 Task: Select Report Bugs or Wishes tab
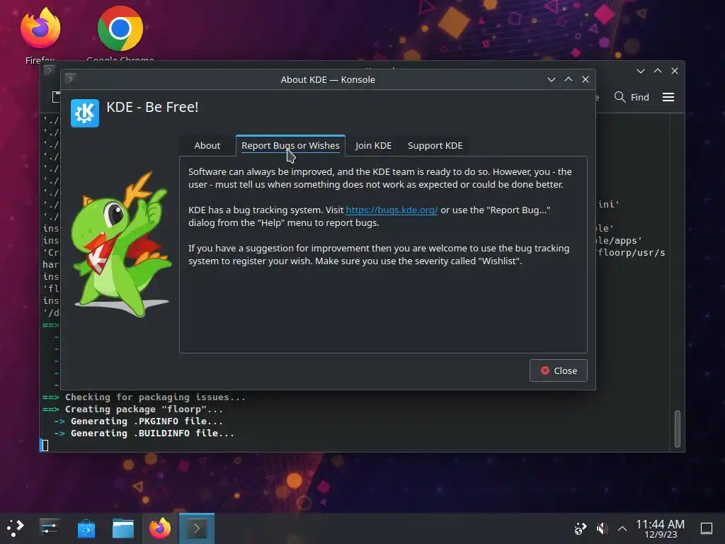pyautogui.click(x=290, y=145)
